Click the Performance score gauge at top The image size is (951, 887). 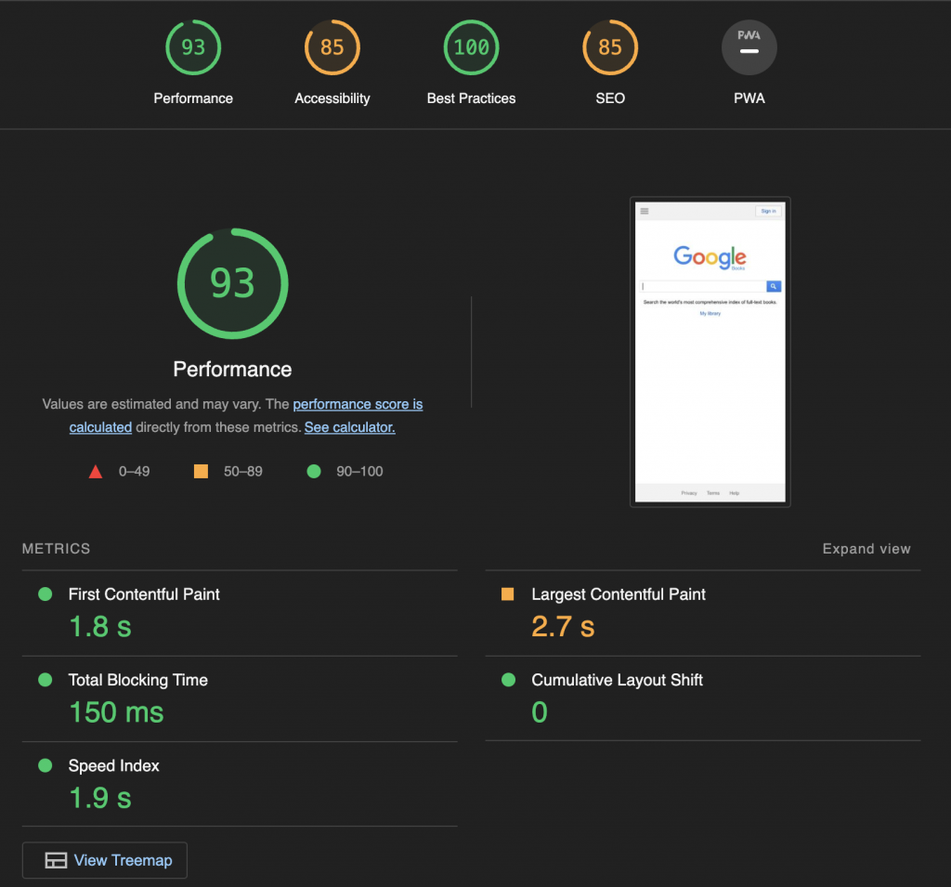(193, 47)
